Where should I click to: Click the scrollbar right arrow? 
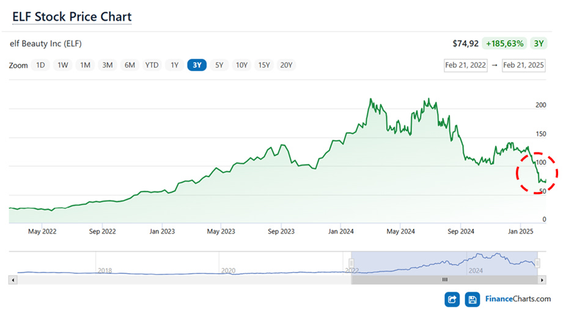coord(542,280)
